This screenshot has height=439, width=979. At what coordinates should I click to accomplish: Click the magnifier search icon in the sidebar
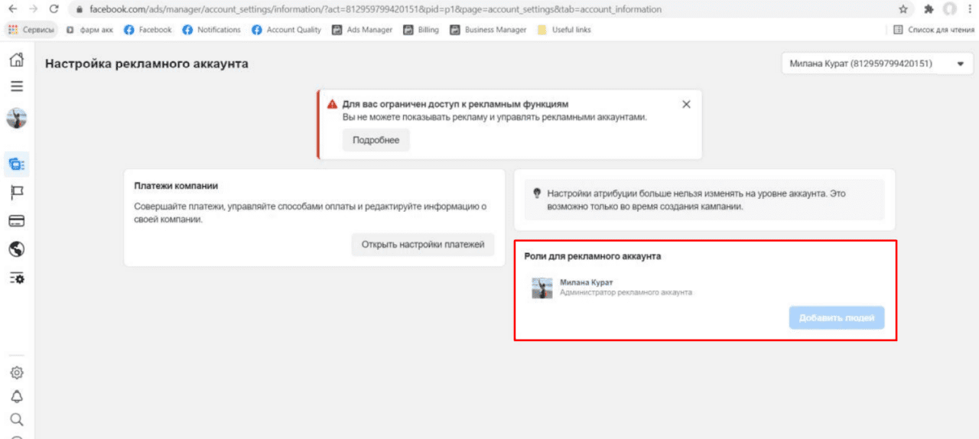16,419
